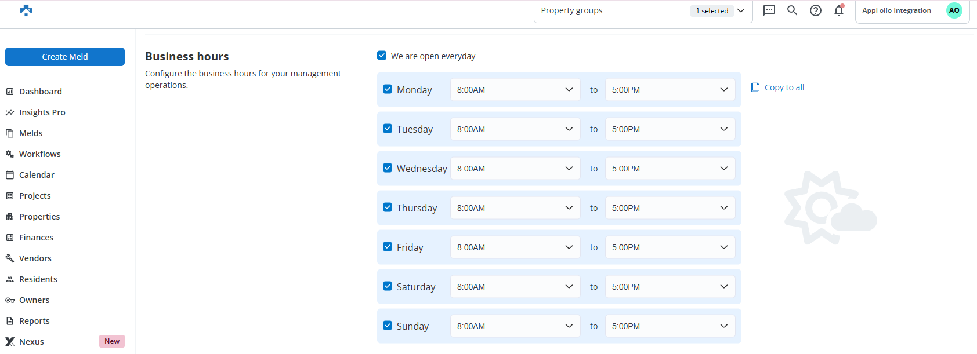This screenshot has width=977, height=354.
Task: Click the Copy to all clipboard icon
Action: (x=755, y=87)
